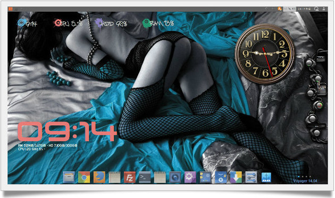Open FileZilla from the dock
335x198 pixels.
(129, 177)
